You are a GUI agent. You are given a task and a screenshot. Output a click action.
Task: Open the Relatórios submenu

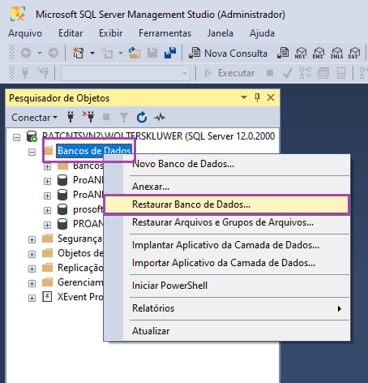click(227, 308)
